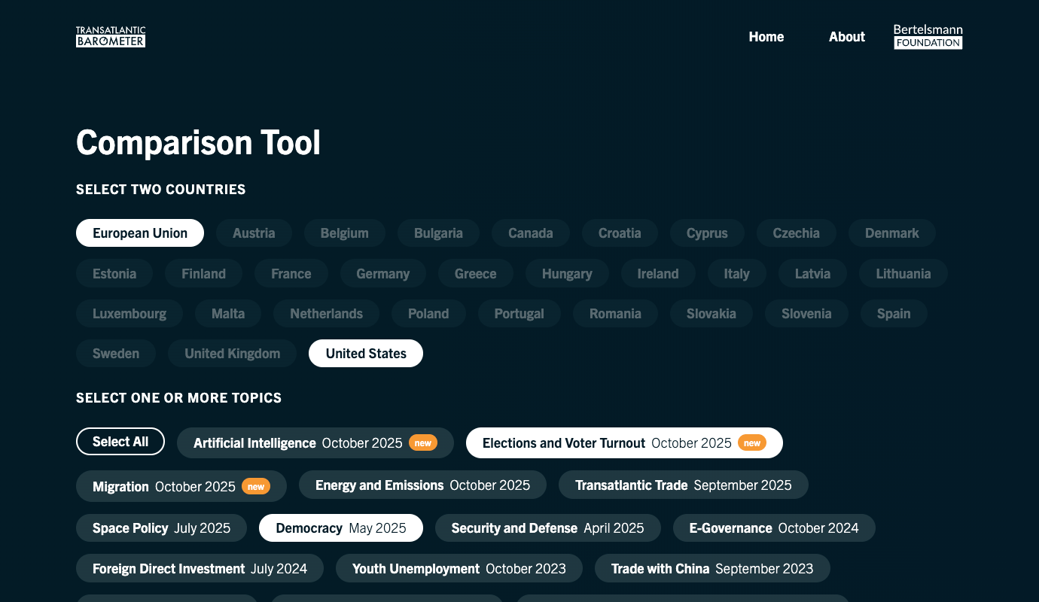
Task: Select the Foreign Direct Investment topic
Action: (x=200, y=569)
